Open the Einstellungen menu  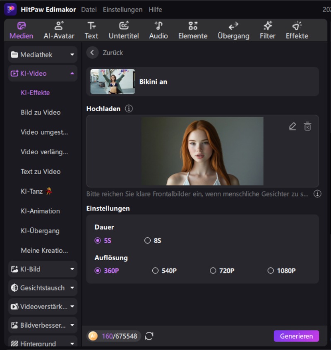pos(124,9)
